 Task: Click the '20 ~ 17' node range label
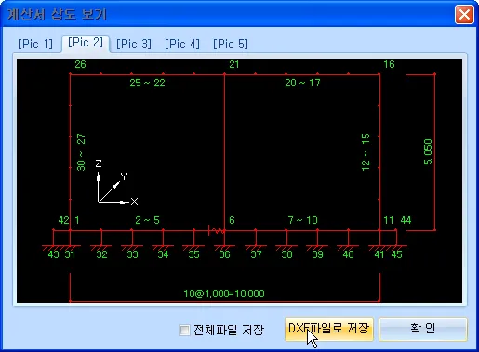pyautogui.click(x=302, y=83)
